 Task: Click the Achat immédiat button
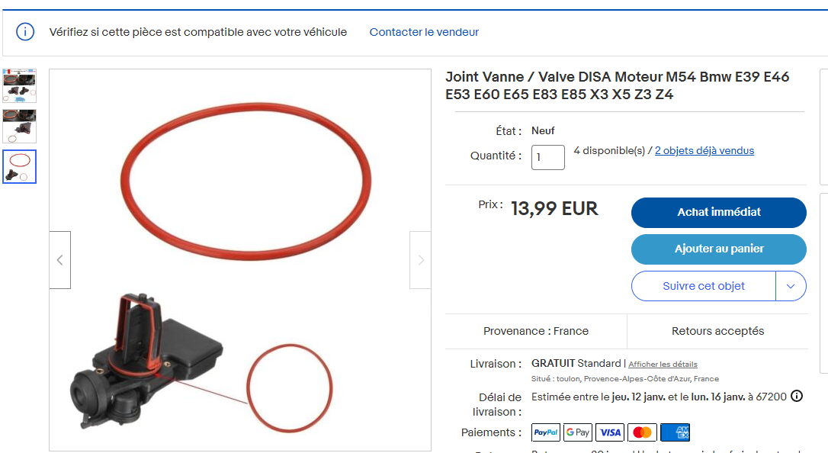719,212
